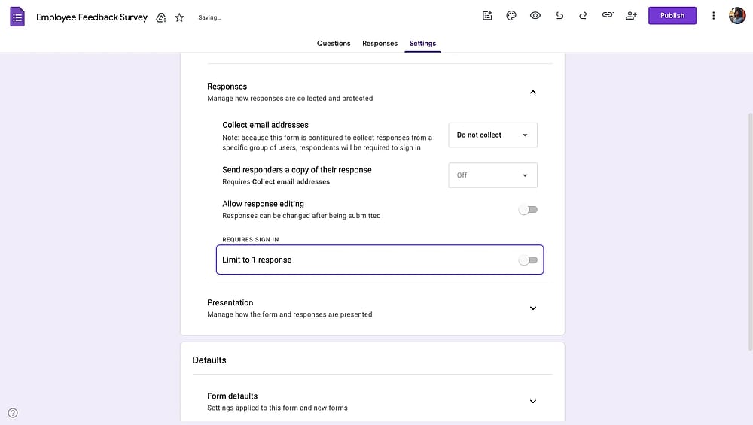Select the Settings tab
This screenshot has width=753, height=425.
click(x=422, y=43)
